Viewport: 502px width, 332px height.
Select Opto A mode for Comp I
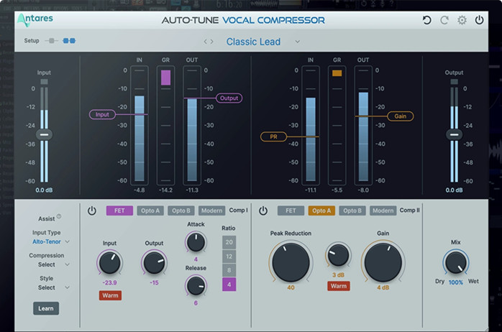tap(150, 211)
